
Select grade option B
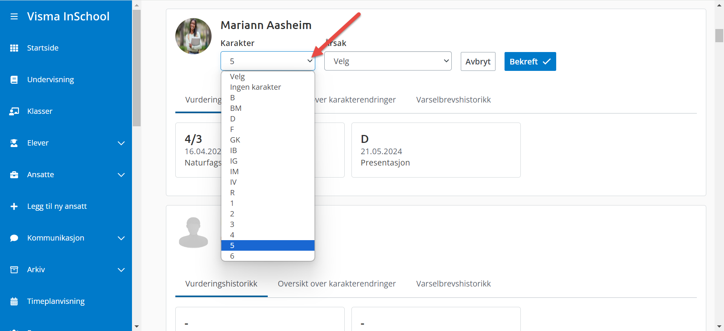click(268, 98)
